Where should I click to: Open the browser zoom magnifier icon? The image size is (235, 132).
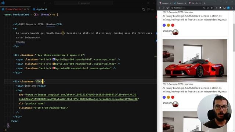coord(204,8)
